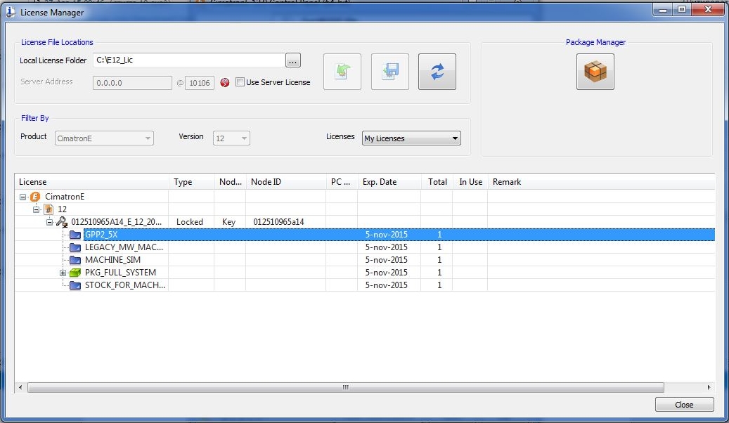729x423 pixels.
Task: Click the MACHINE_SIM expiry date 5-nov-2015
Action: [x=387, y=259]
